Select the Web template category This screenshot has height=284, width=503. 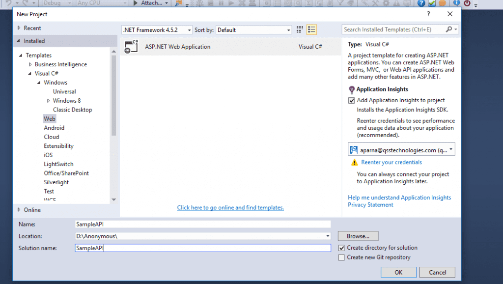click(50, 119)
